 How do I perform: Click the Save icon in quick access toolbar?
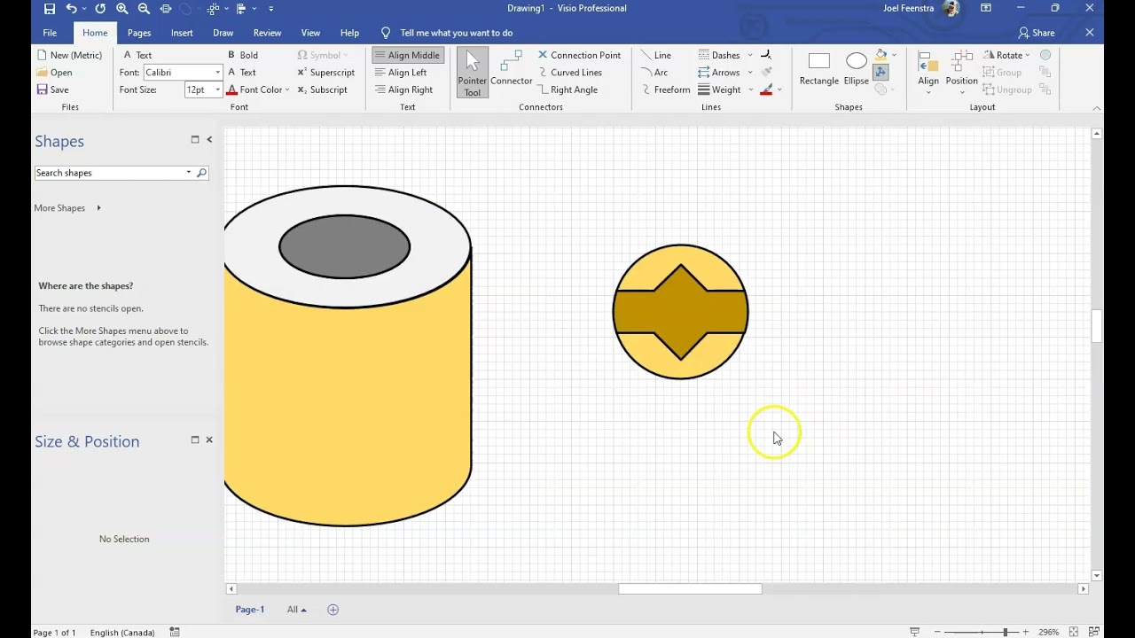pyautogui.click(x=49, y=9)
